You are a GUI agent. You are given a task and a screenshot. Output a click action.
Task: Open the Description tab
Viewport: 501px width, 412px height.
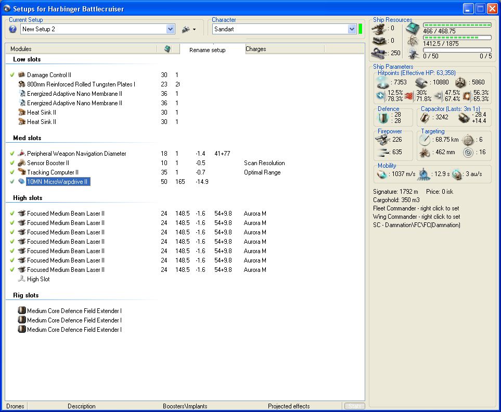pyautogui.click(x=82, y=406)
